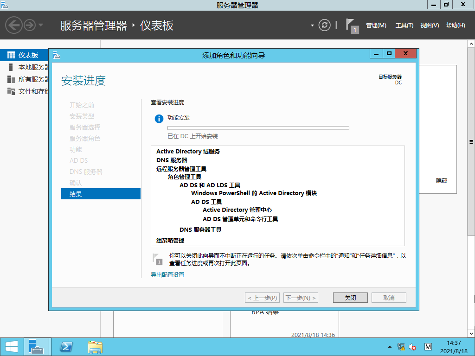Click the back navigation arrow in Server Manager
The image size is (475, 356).
[x=13, y=25]
